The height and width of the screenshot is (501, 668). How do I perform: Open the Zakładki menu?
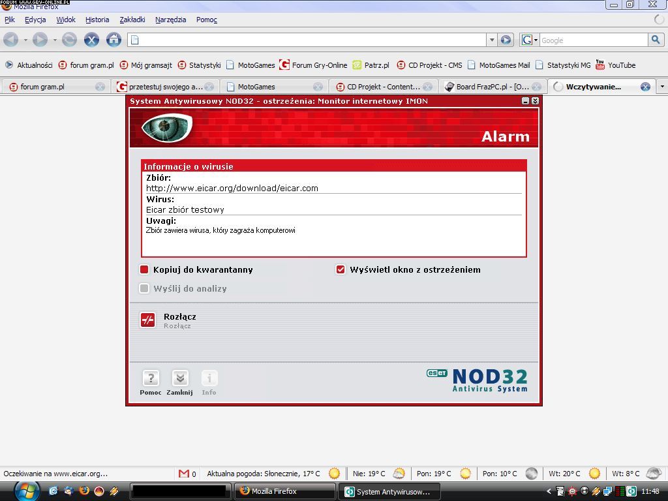click(132, 20)
